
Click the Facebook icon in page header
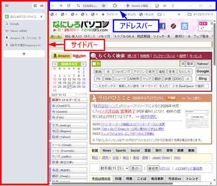click(163, 26)
